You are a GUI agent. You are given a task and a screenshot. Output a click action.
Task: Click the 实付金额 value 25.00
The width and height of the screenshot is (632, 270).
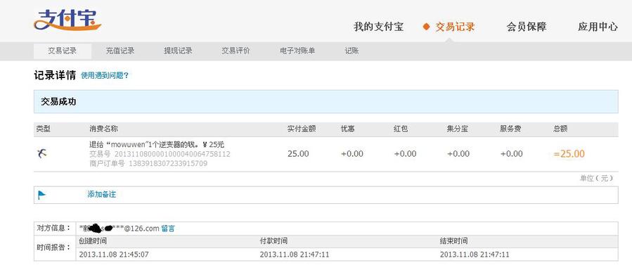coord(298,154)
